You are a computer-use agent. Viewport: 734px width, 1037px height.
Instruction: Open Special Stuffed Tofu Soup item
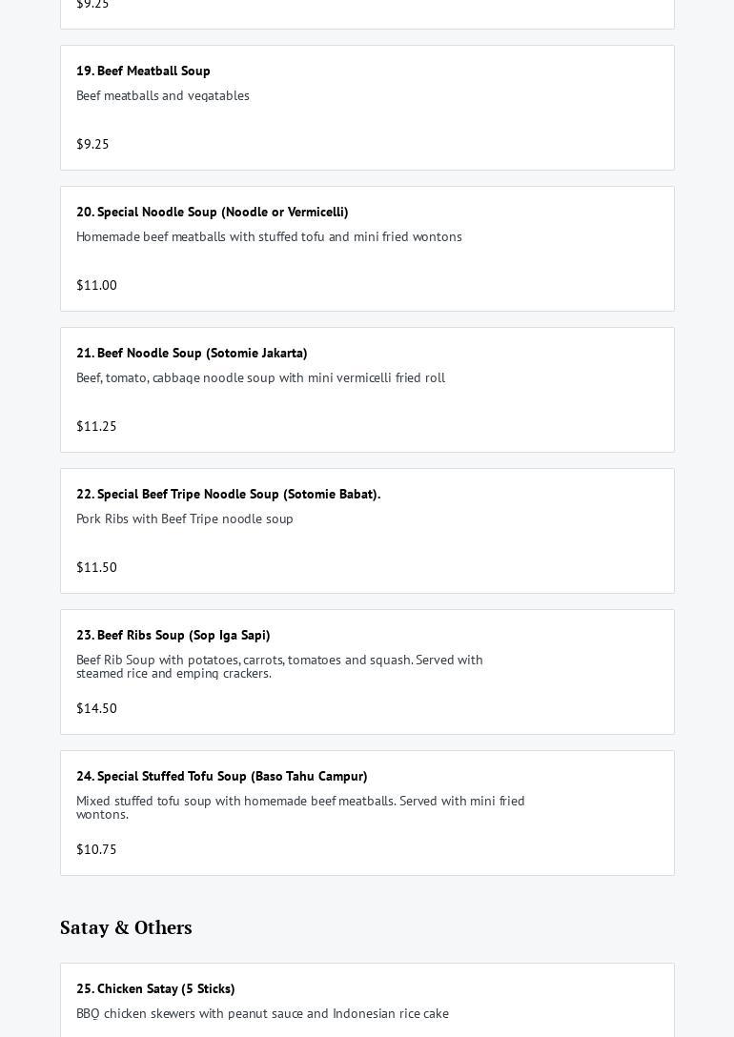(x=221, y=776)
